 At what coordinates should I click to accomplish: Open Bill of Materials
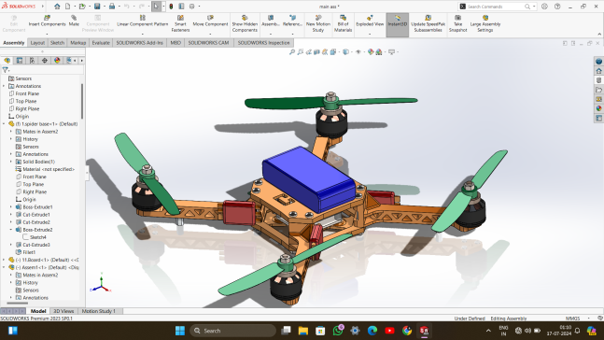pyautogui.click(x=343, y=23)
